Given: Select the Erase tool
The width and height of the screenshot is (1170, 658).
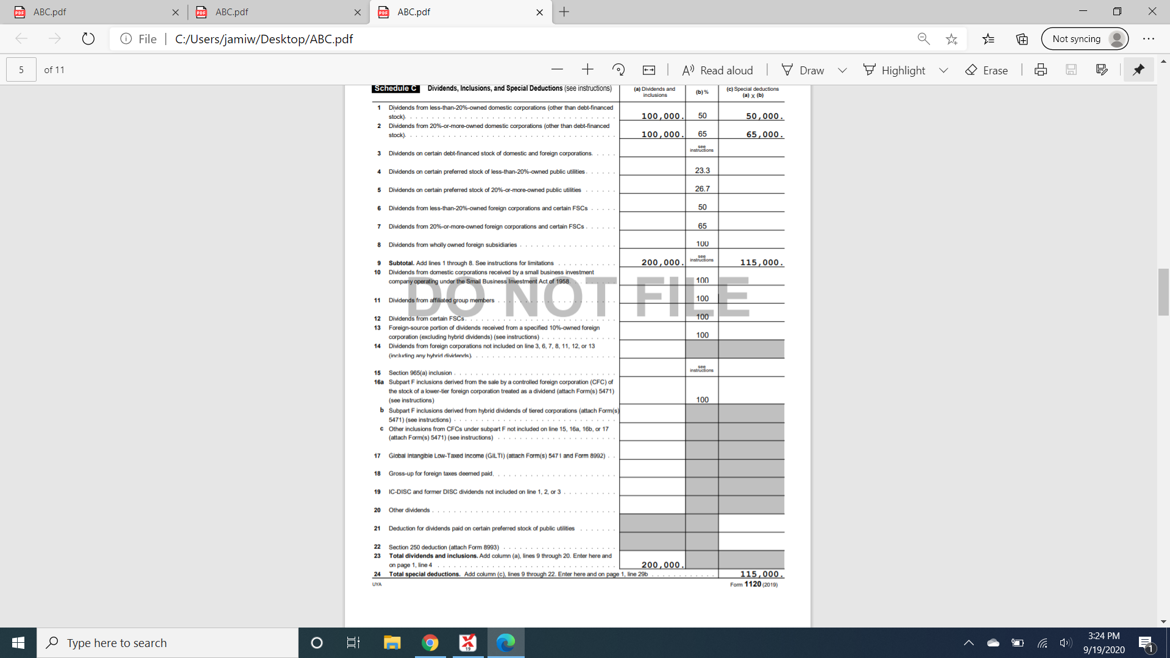Looking at the screenshot, I should coord(986,69).
